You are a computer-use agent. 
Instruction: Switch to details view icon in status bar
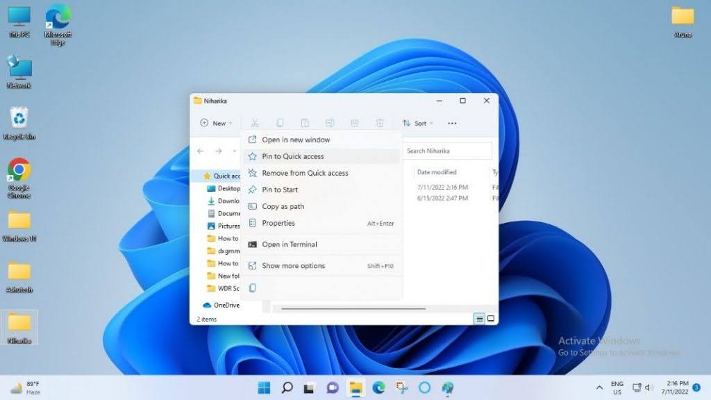(479, 319)
